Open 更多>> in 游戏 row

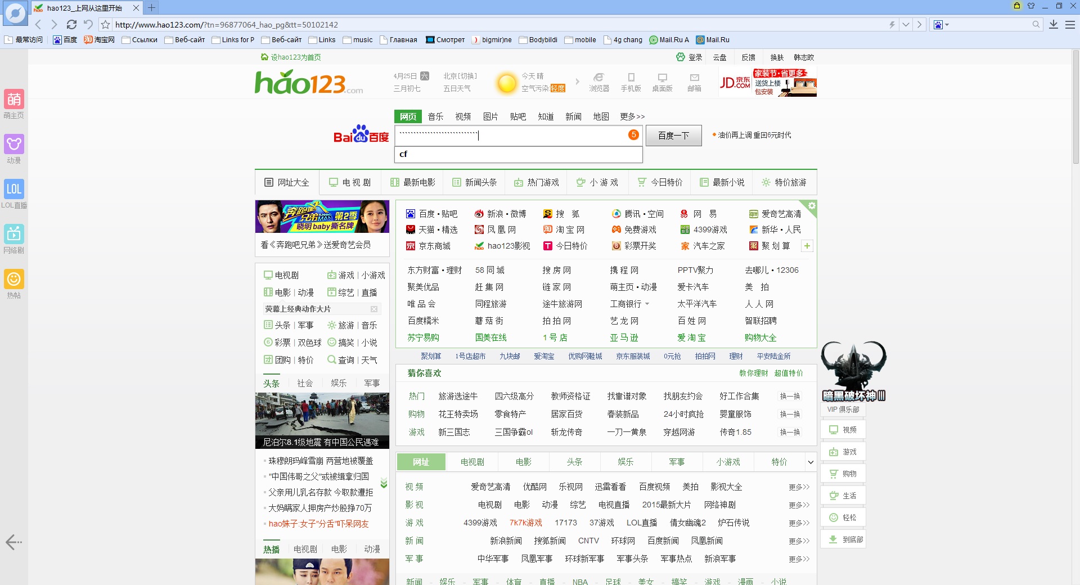point(799,523)
